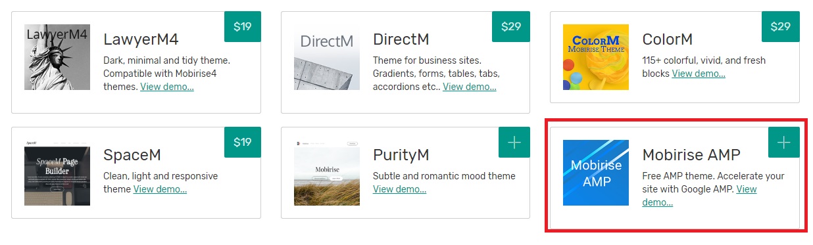Select the ColorM lollipop thumbnail
This screenshot has height=245, width=813.
596,57
